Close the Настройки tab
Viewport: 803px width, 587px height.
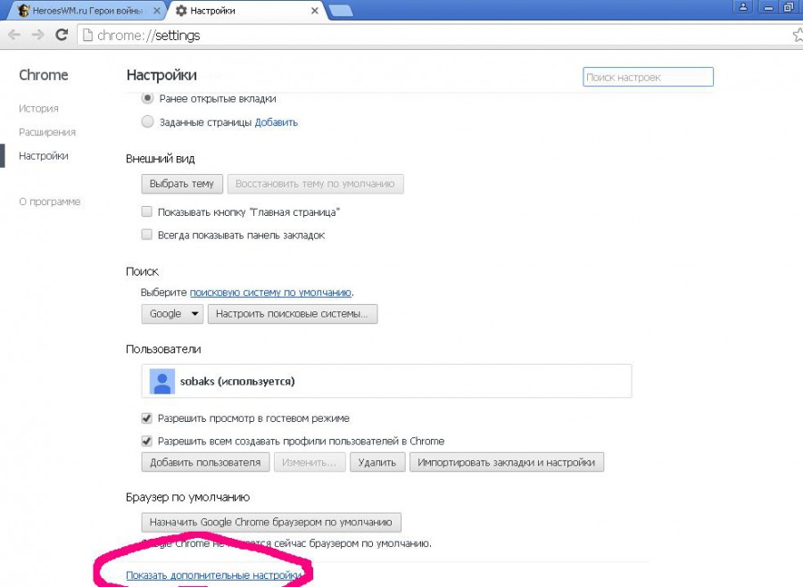click(x=315, y=10)
